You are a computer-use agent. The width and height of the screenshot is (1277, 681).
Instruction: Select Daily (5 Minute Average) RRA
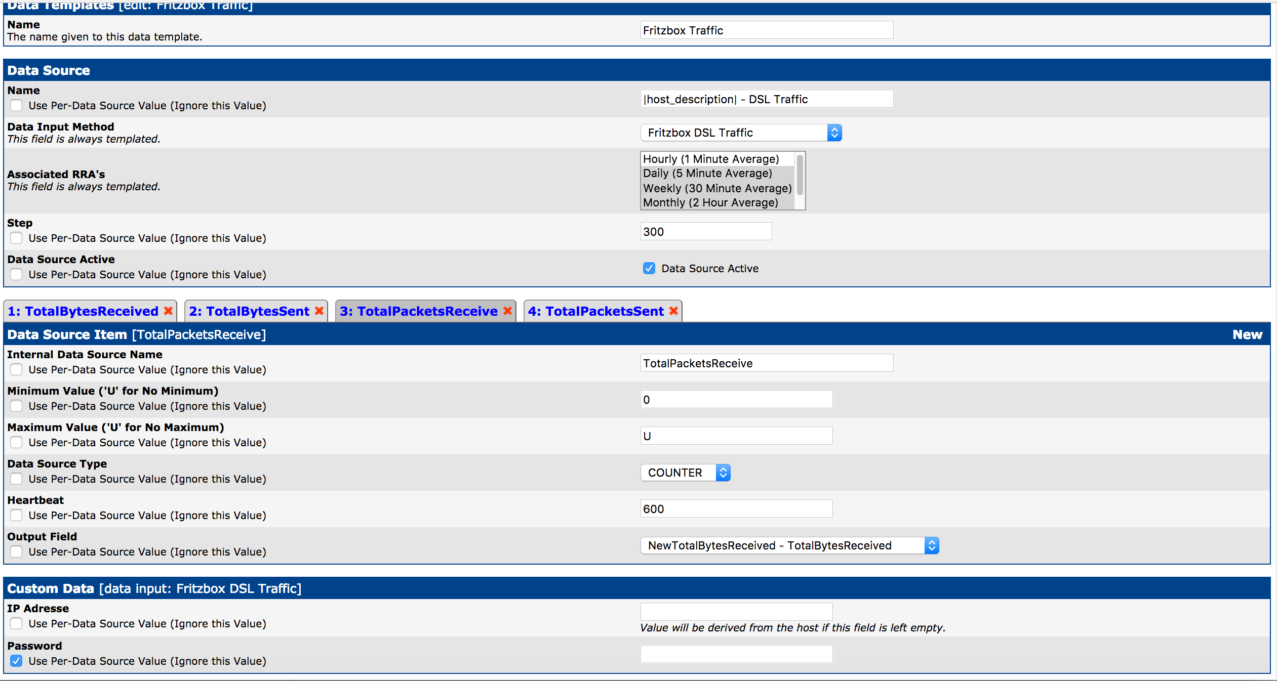[x=717, y=173]
